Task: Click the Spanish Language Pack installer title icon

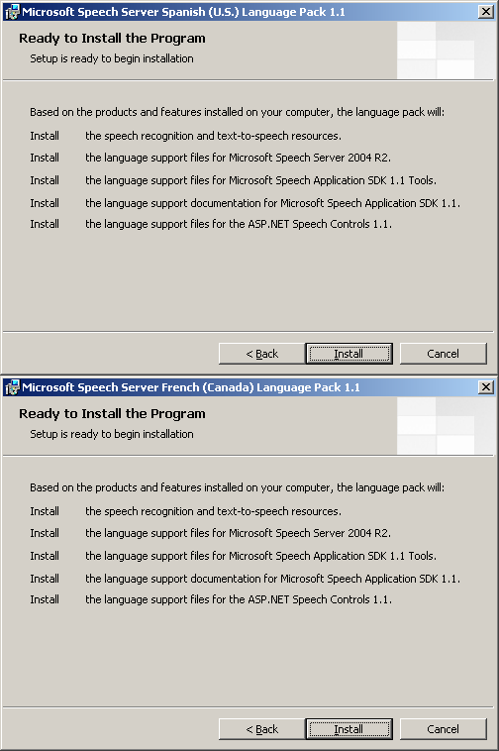Action: [12, 12]
